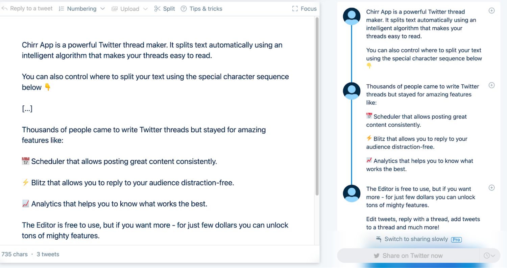Click the Upload image icon
Image resolution: width=507 pixels, height=268 pixels.
pyautogui.click(x=115, y=8)
